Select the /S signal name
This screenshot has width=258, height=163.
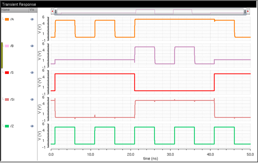[x=12, y=73]
